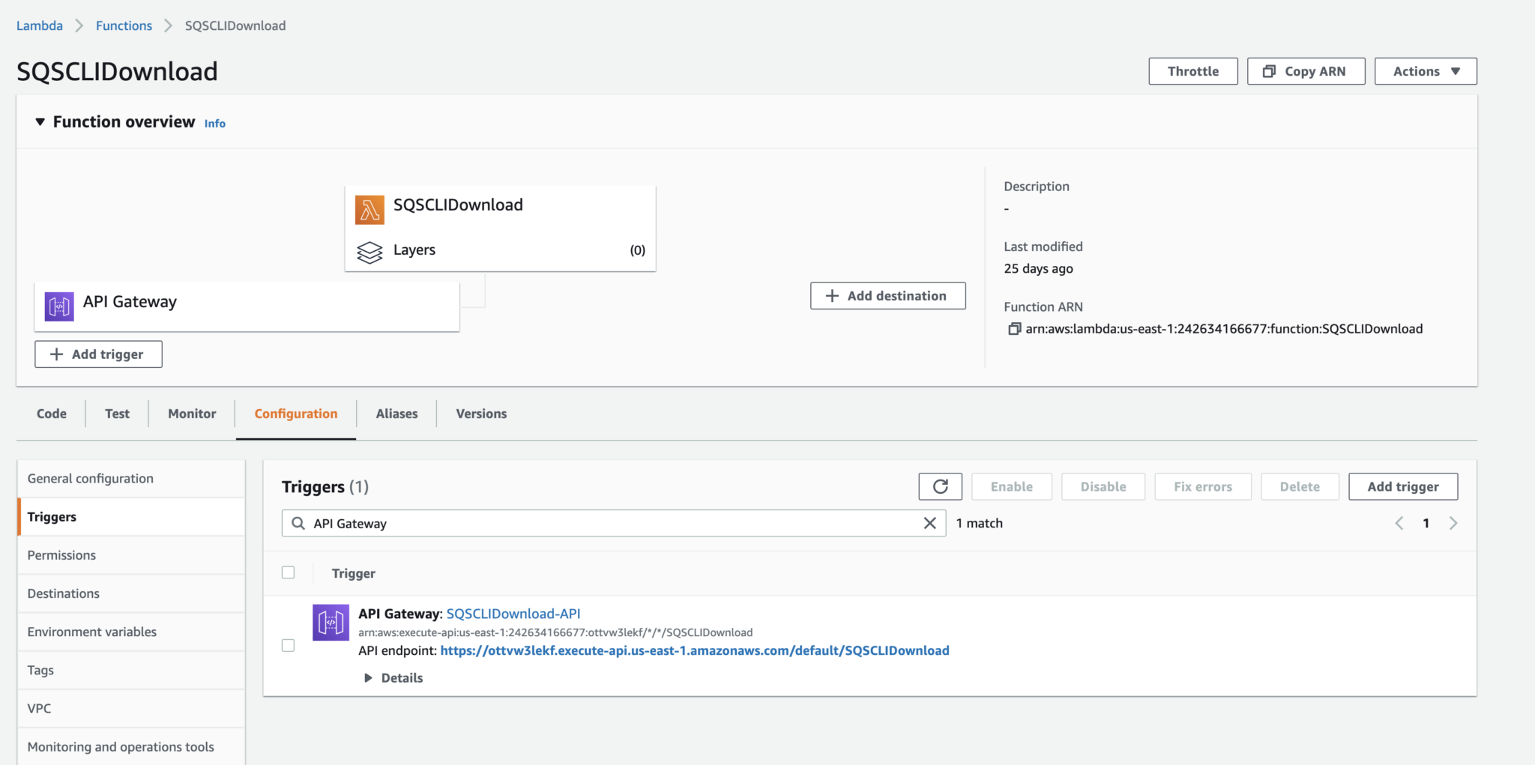
Task: Open the SQSCLIDownload-API link
Action: (513, 613)
